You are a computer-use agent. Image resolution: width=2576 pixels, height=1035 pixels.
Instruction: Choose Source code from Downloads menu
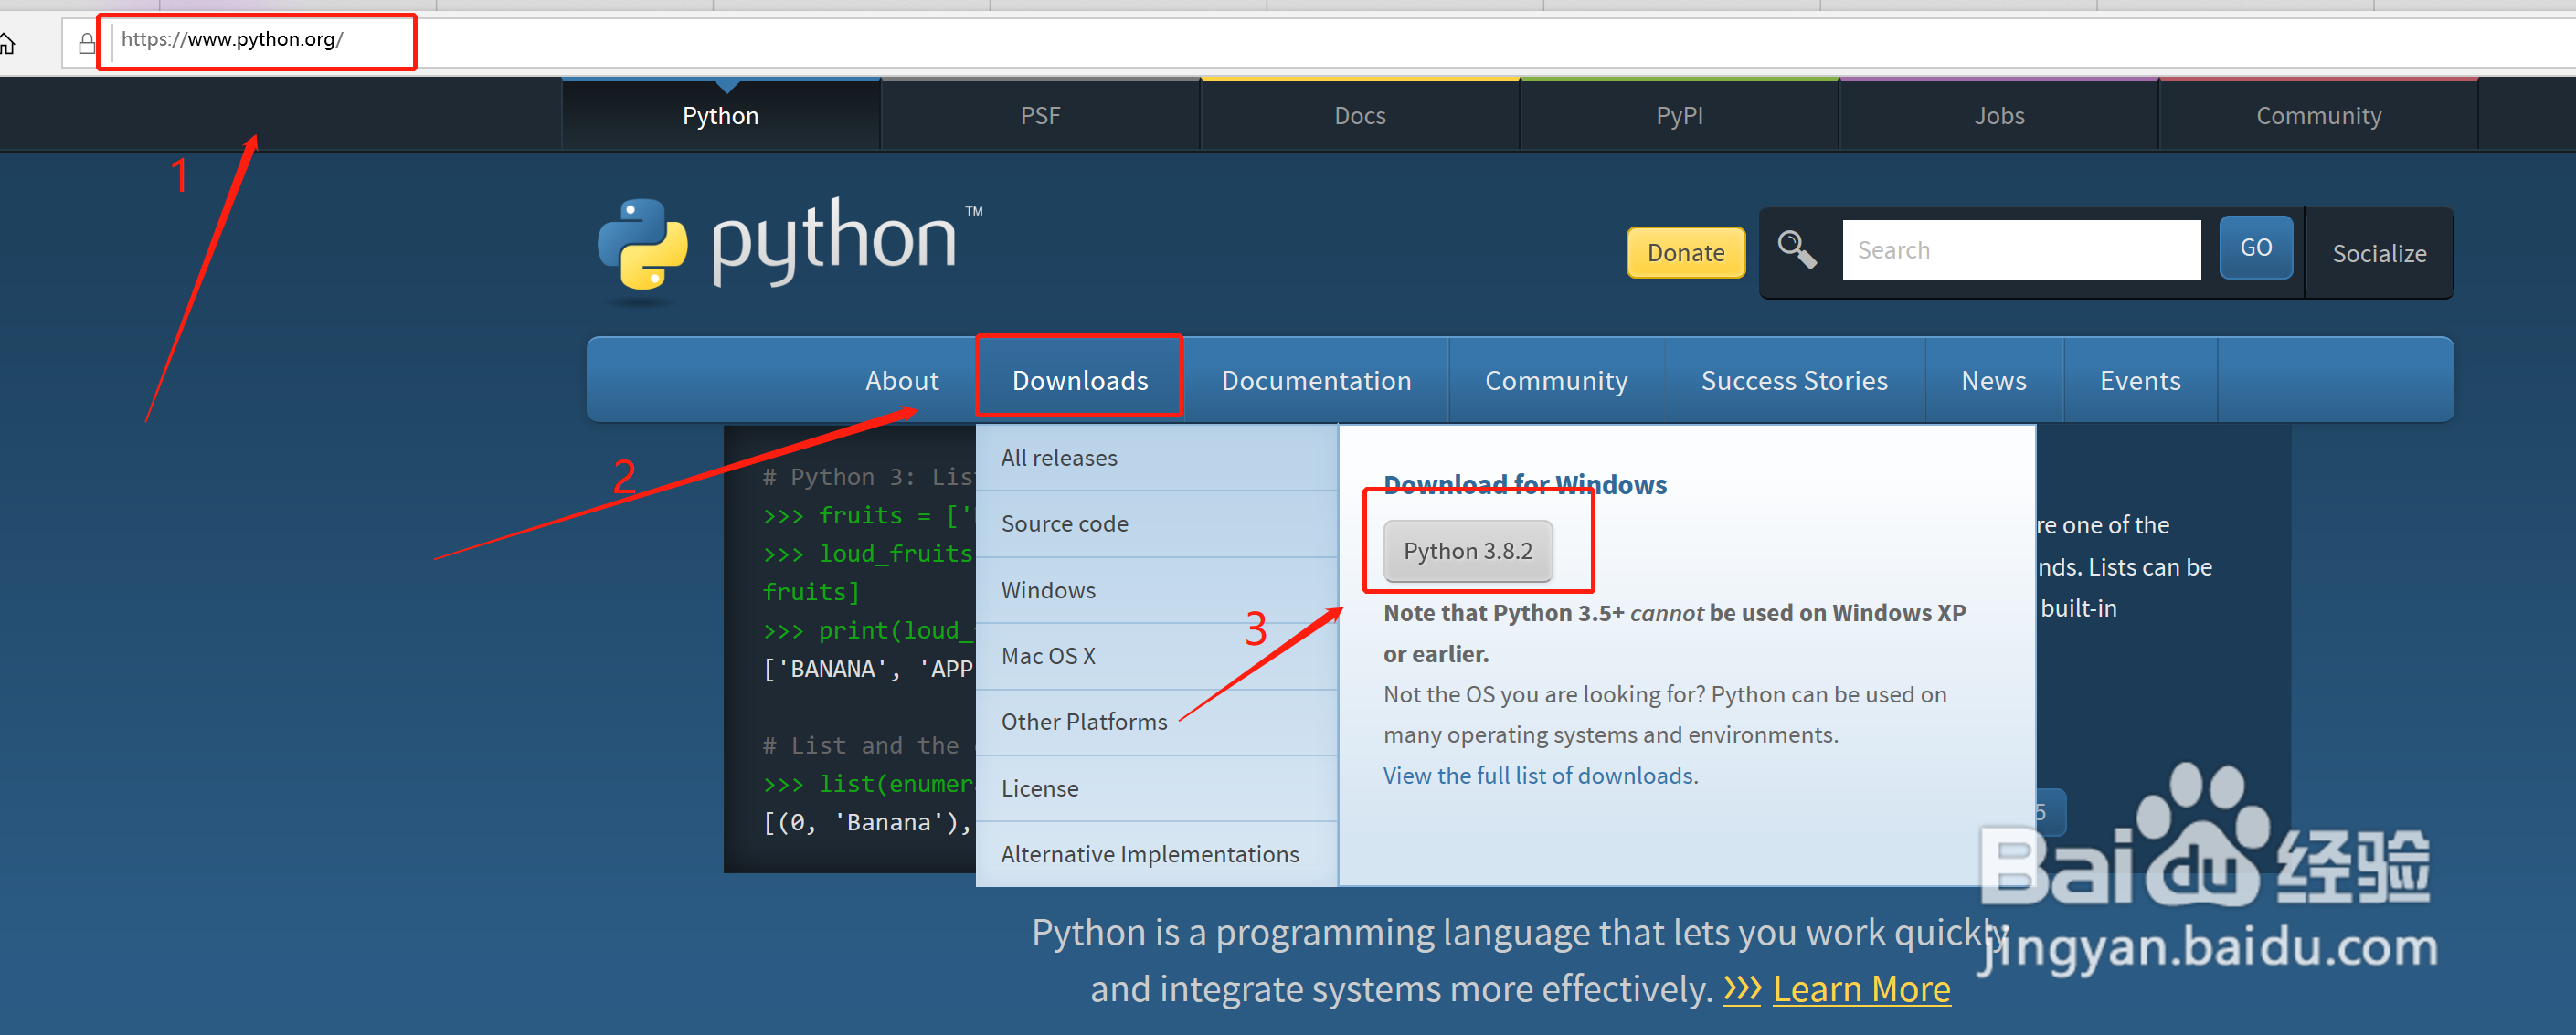tap(1157, 524)
